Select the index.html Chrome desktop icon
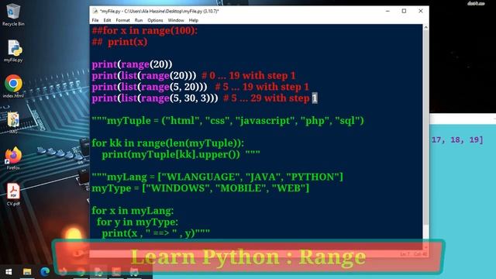The image size is (496, 279). click(x=13, y=87)
